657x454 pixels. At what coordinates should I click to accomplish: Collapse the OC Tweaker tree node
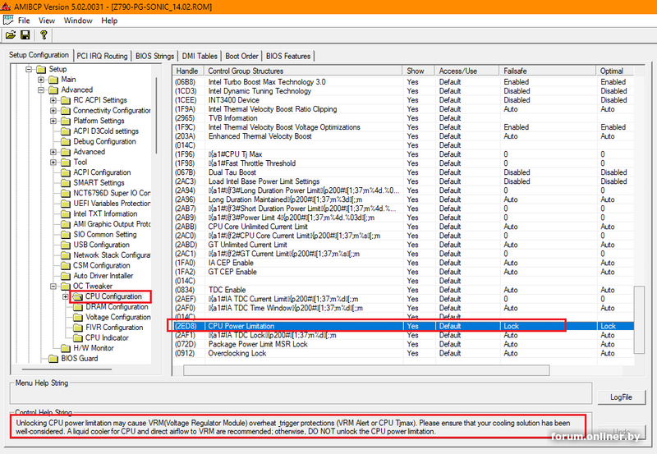[x=53, y=287]
